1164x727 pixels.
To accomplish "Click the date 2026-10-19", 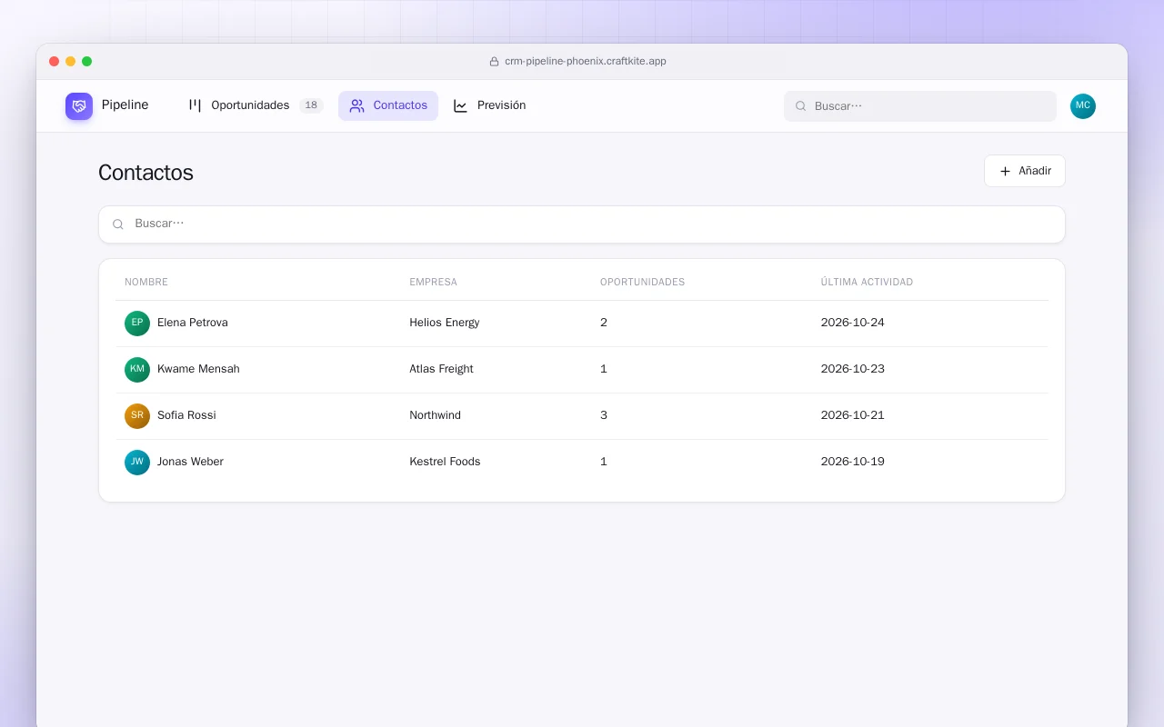I will pos(852,462).
